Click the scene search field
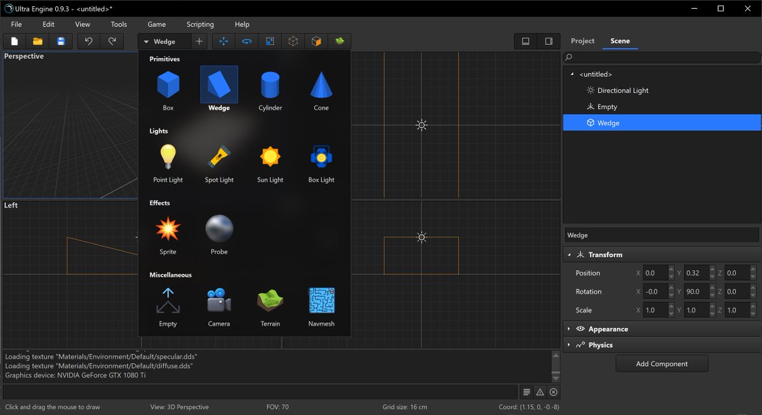762x415 pixels. pos(661,57)
